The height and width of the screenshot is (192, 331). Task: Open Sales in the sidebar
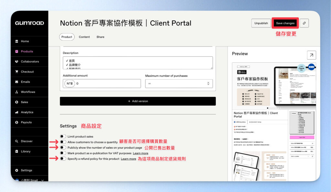point(29,102)
